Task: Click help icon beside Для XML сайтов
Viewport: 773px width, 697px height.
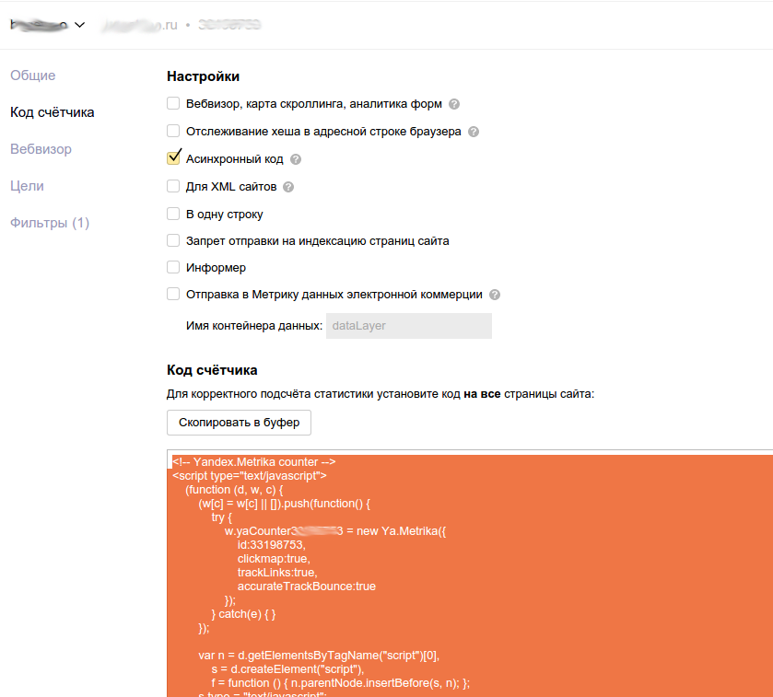Action: click(x=288, y=187)
